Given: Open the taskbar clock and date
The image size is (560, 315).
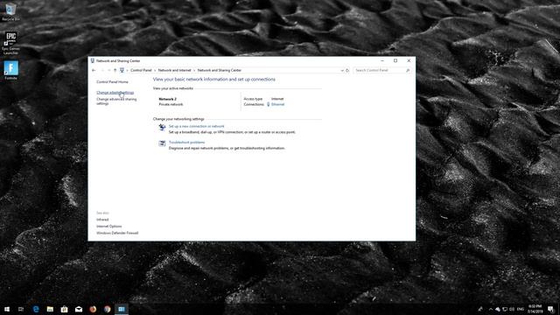Looking at the screenshot, I should [x=535, y=309].
